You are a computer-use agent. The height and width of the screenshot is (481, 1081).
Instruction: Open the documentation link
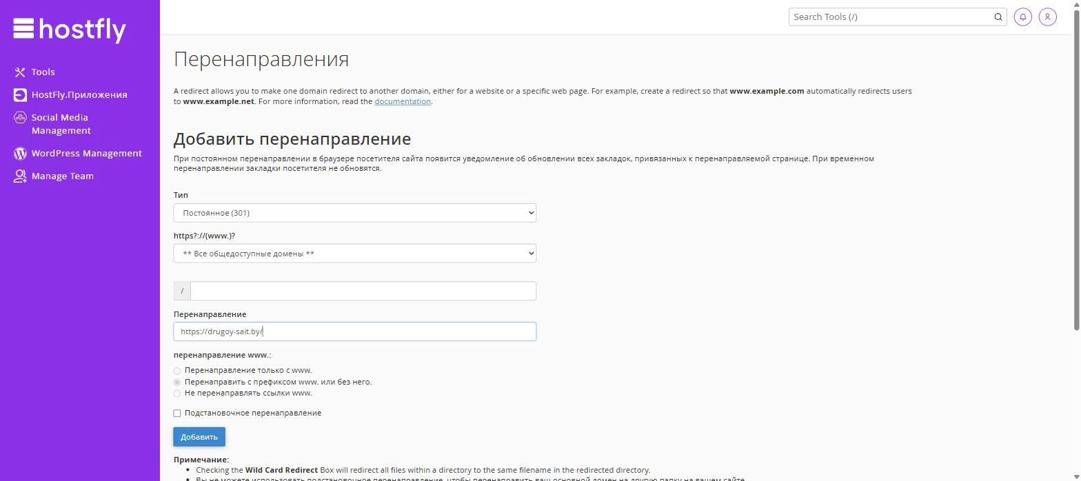(403, 101)
